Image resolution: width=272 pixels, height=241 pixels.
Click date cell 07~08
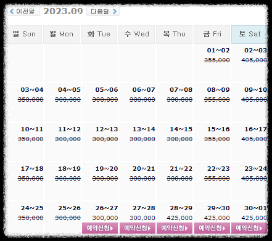coord(175,102)
